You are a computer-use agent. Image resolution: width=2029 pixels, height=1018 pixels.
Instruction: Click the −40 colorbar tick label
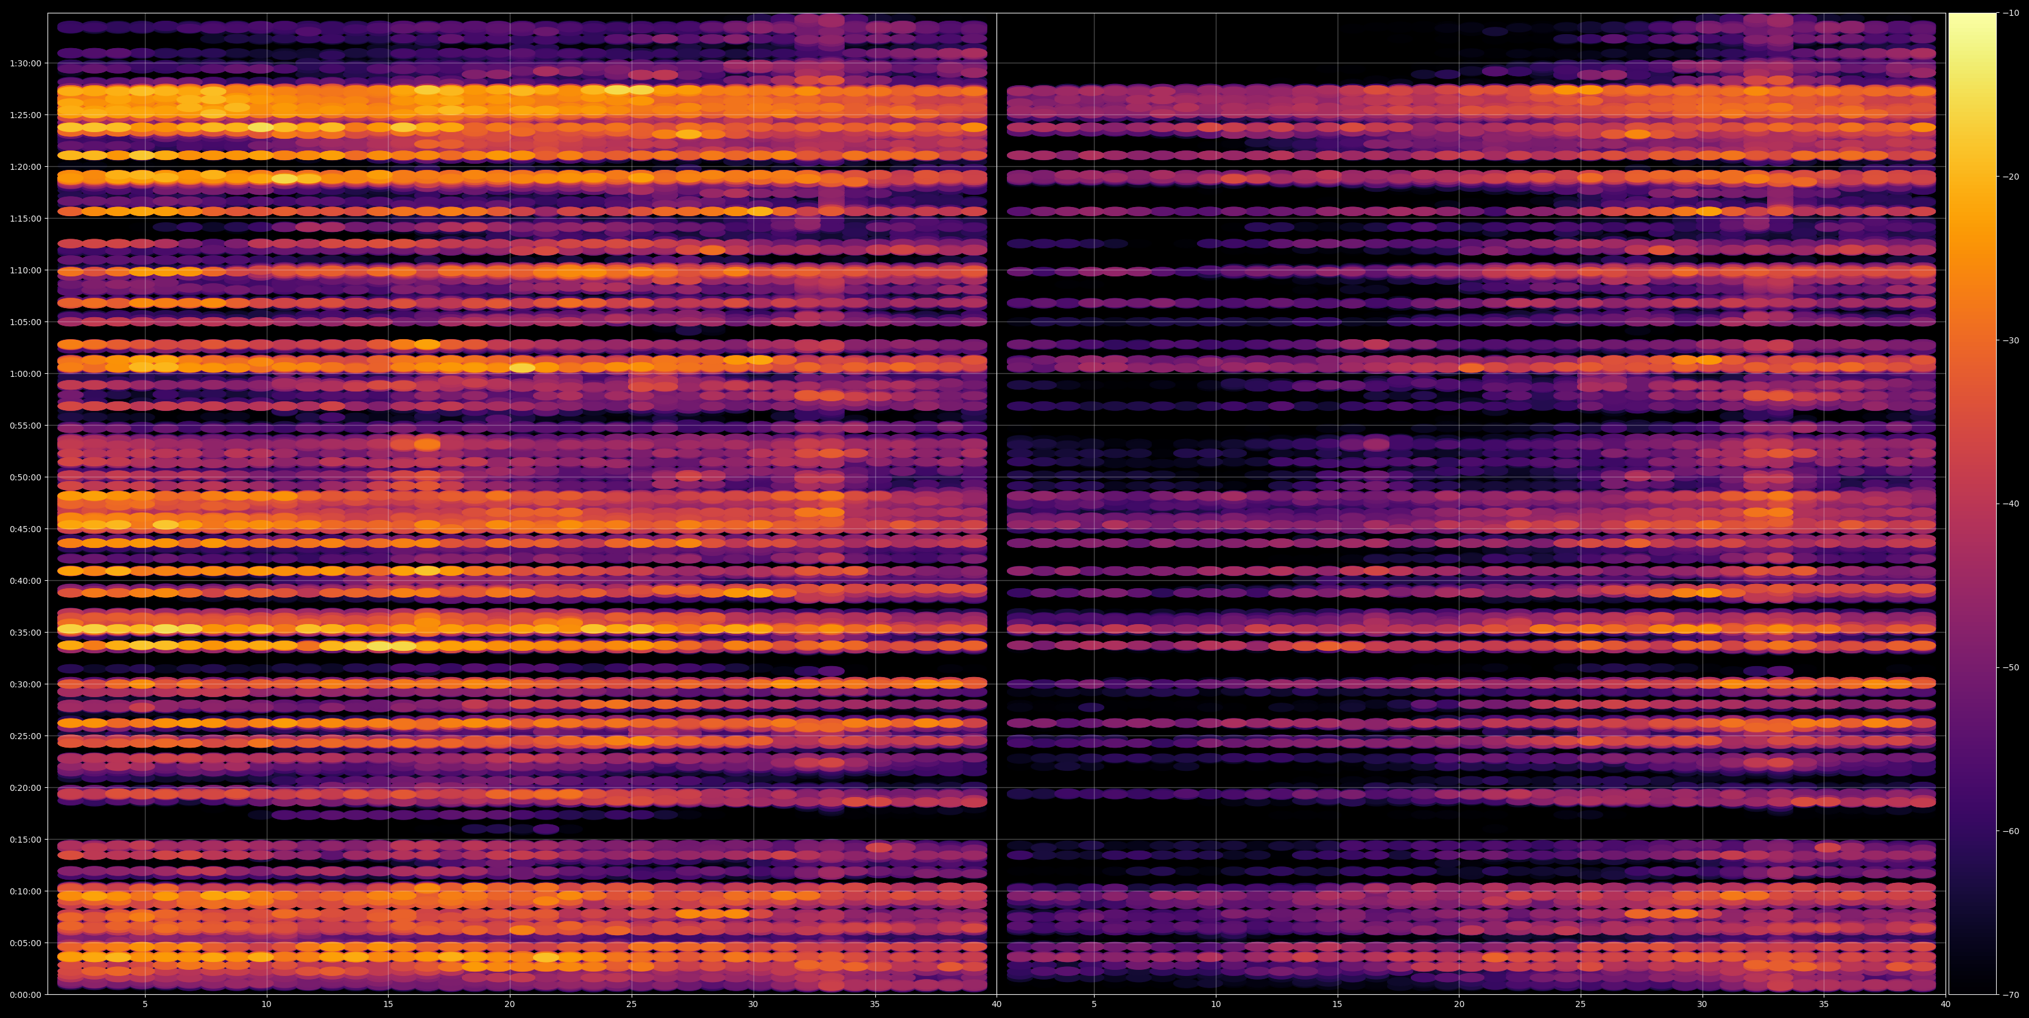pyautogui.click(x=2011, y=504)
